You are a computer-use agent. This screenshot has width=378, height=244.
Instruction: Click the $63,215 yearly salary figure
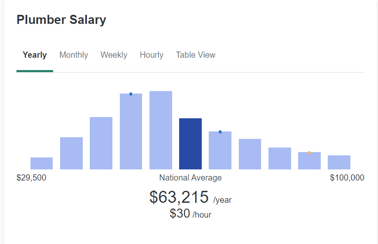point(180,197)
